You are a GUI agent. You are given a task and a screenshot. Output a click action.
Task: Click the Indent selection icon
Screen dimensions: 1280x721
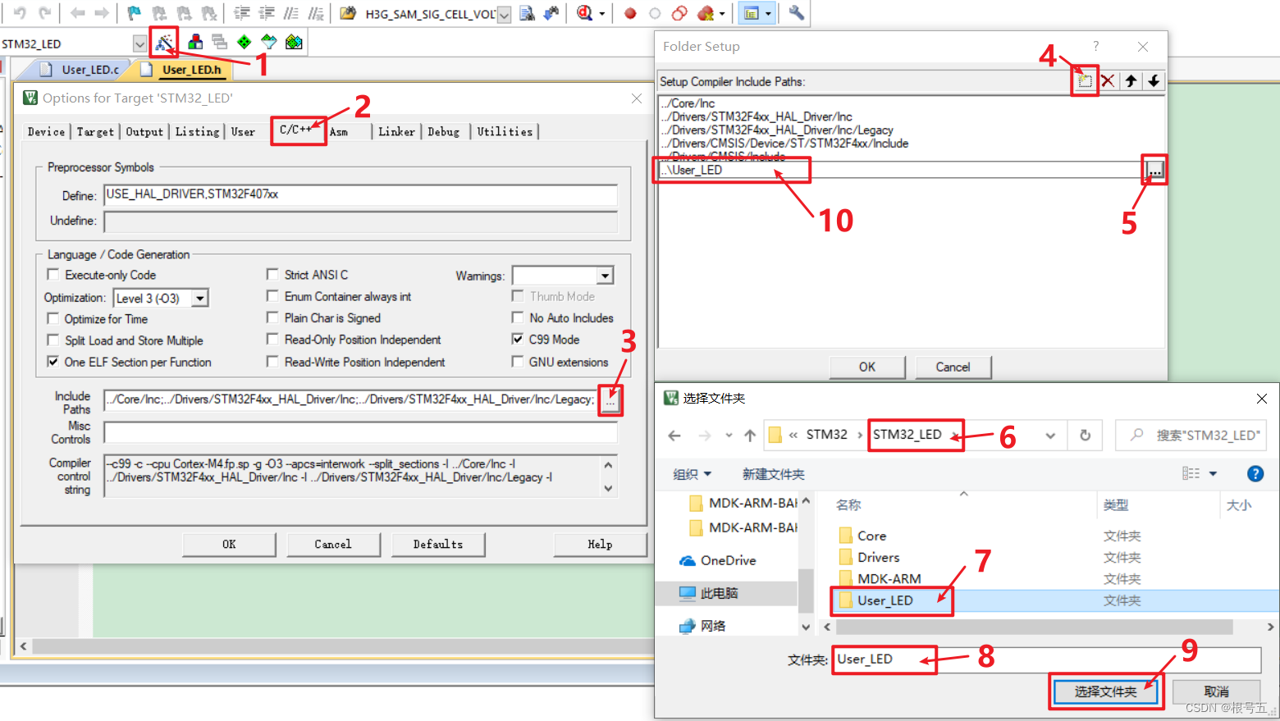coord(242,13)
